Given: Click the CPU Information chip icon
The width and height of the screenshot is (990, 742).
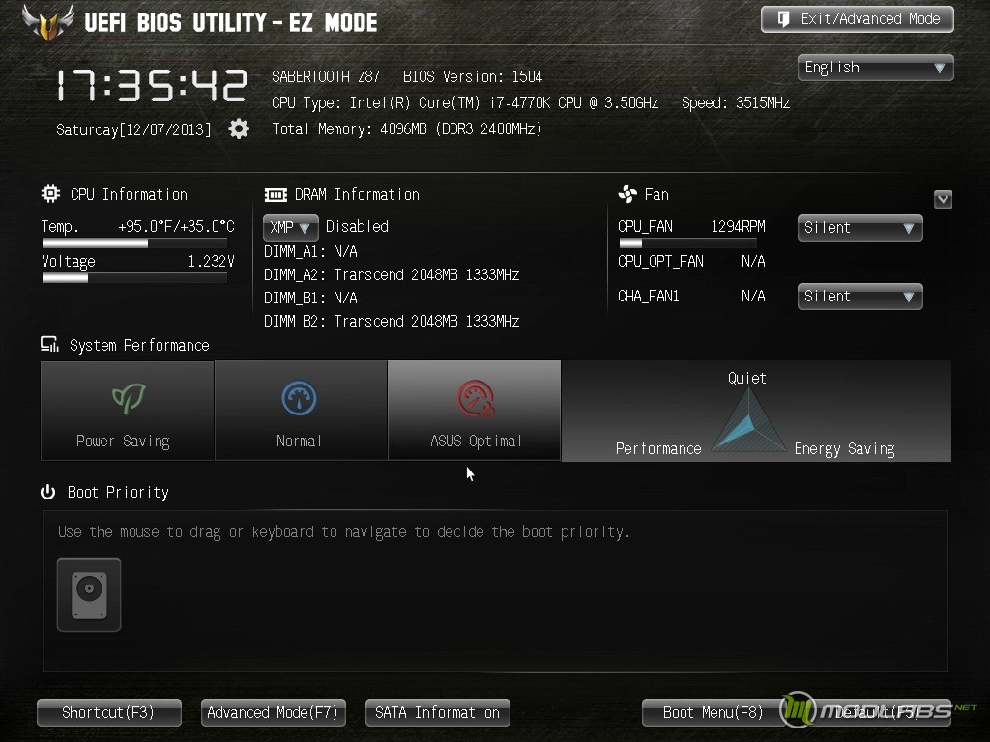Looking at the screenshot, I should tap(50, 193).
